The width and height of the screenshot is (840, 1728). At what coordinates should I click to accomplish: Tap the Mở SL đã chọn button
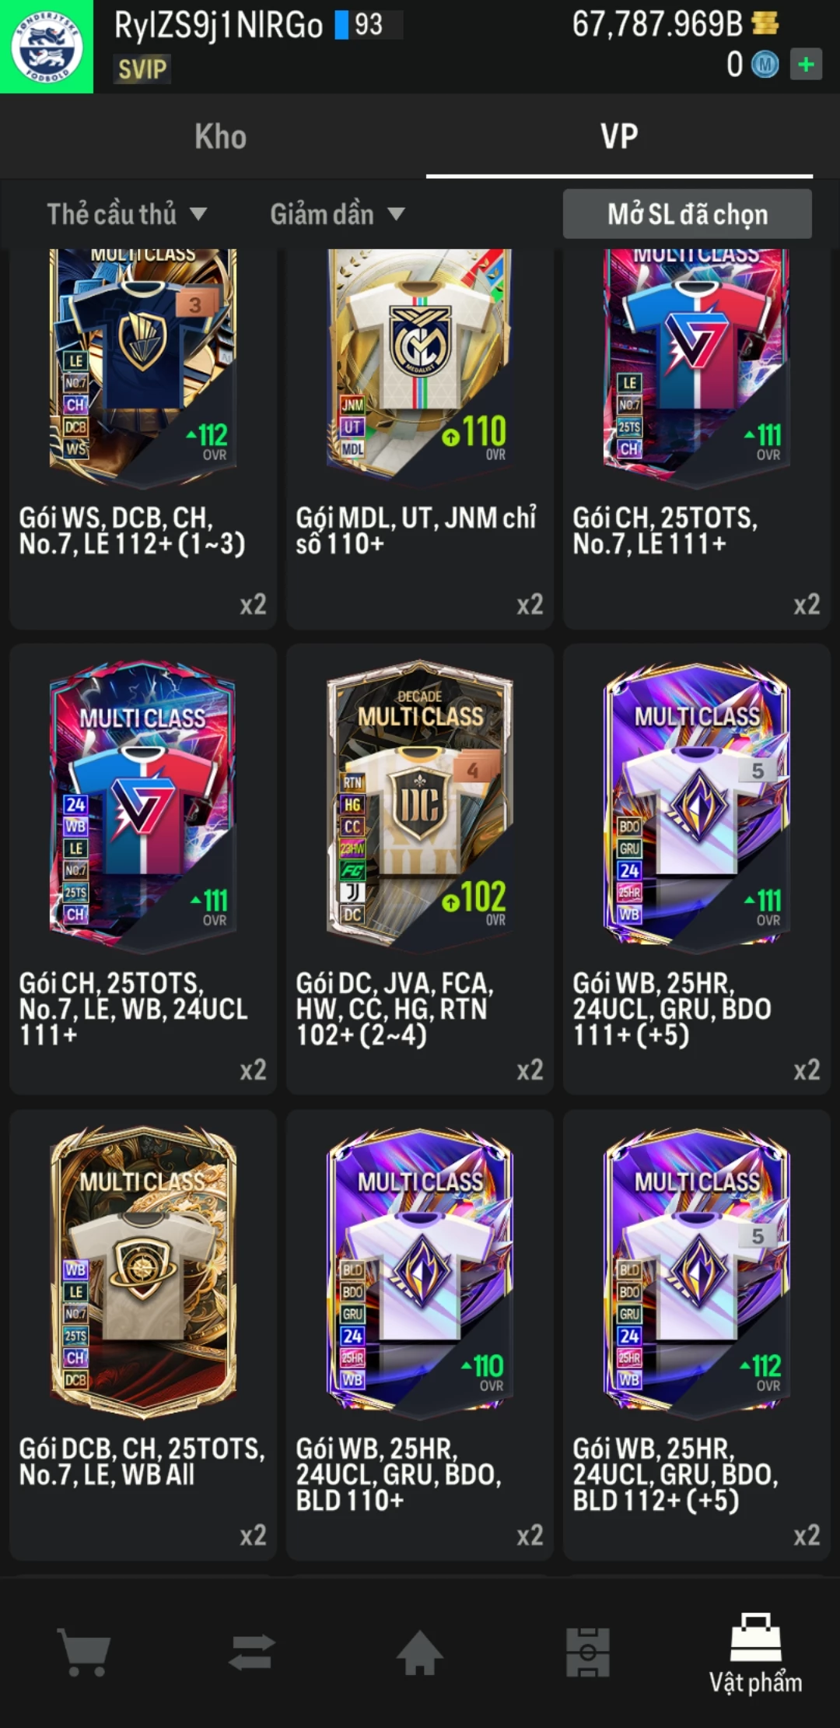point(688,214)
